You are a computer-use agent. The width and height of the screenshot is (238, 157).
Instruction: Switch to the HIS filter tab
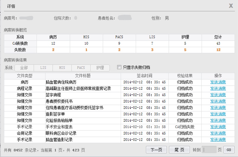tap(62, 68)
